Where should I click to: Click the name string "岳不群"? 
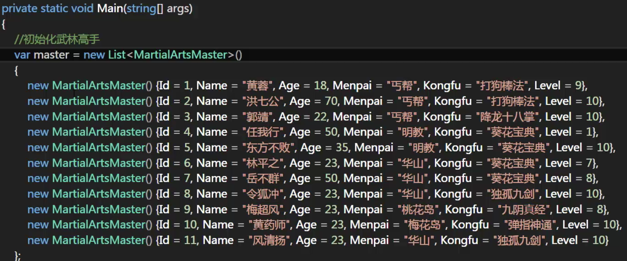pos(263,178)
